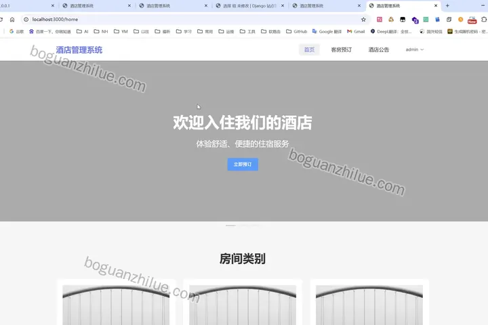The height and width of the screenshot is (325, 488).
Task: Click the 体验舒适、便捷的住宿服务 subtitle
Action: coord(243,144)
